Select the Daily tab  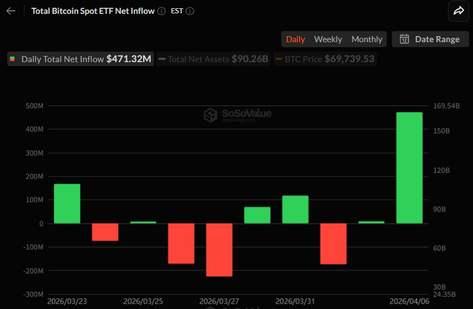coord(295,39)
